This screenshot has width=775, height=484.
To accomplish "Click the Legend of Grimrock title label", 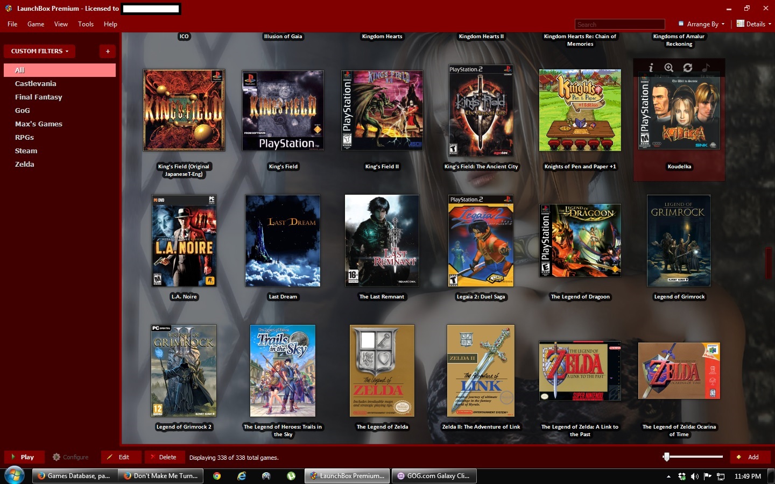I will (679, 297).
